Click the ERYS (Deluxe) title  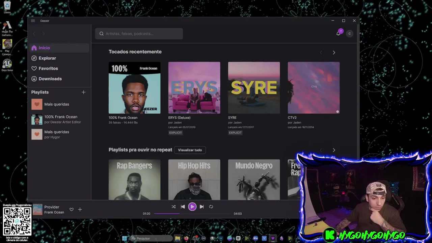pos(179,118)
